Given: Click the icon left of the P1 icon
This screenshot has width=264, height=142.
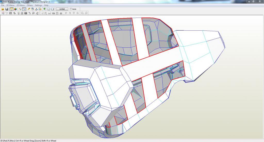Looking at the screenshot, I should click(x=46, y=13).
